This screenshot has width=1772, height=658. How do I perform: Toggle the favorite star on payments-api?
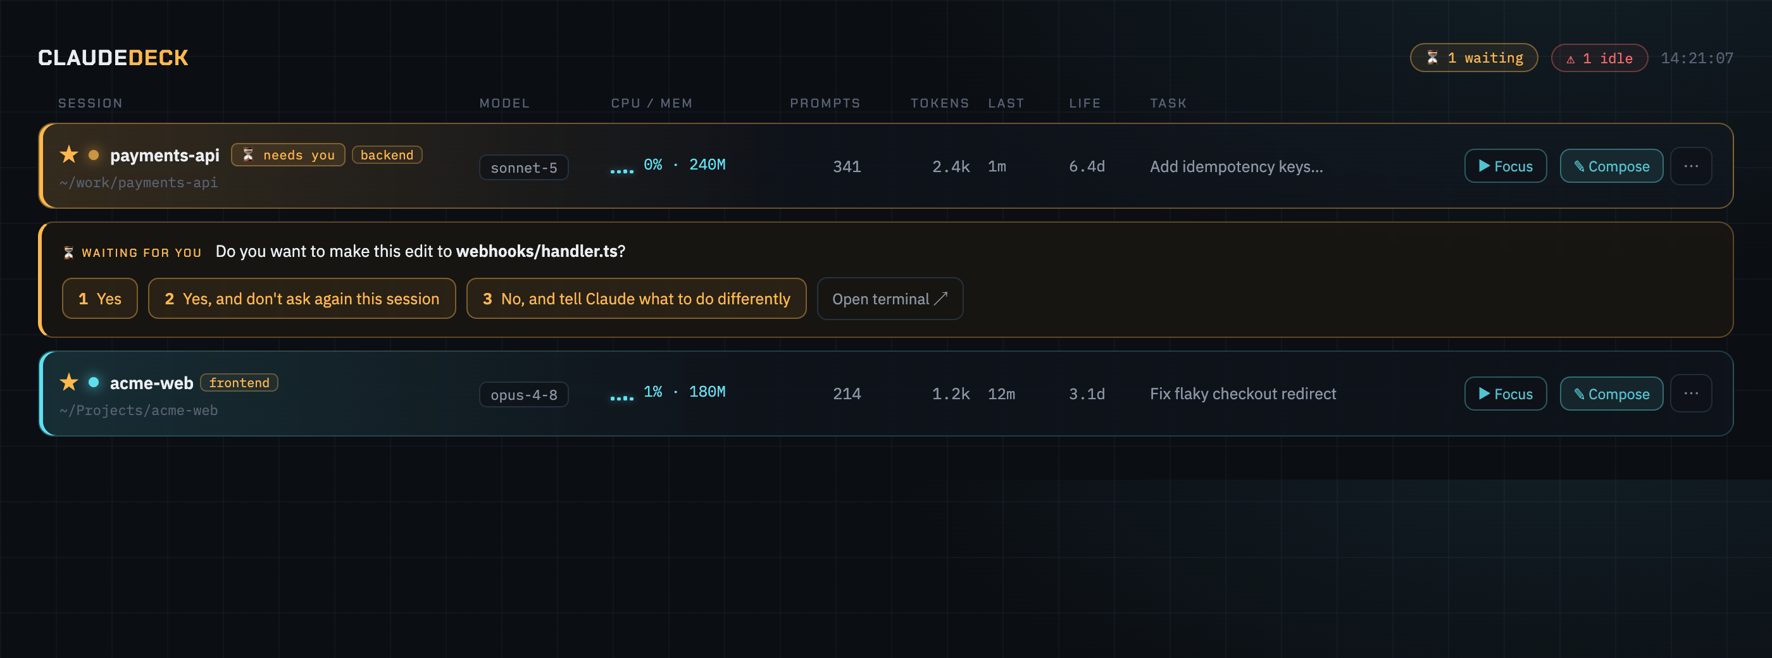pos(69,155)
